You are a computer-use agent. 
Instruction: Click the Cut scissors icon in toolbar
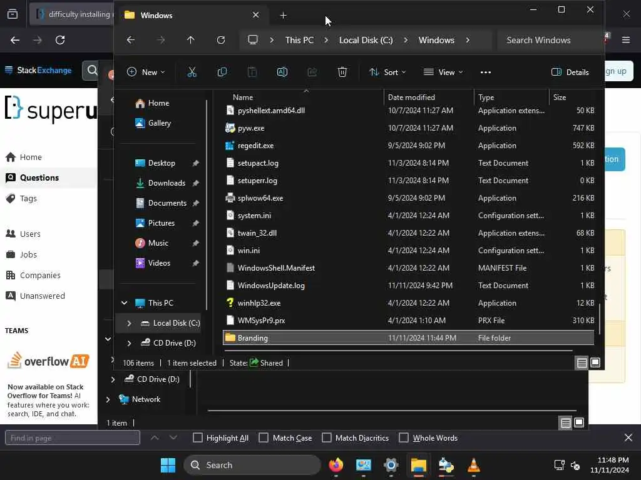coord(192,72)
